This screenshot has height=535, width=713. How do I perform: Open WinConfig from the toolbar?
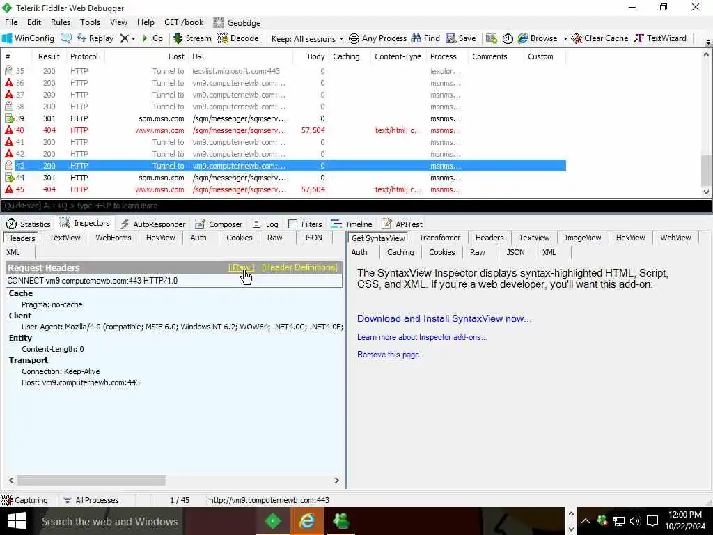[x=28, y=38]
